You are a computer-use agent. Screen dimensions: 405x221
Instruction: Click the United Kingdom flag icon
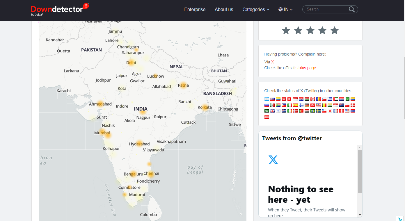pyautogui.click(x=272, y=111)
